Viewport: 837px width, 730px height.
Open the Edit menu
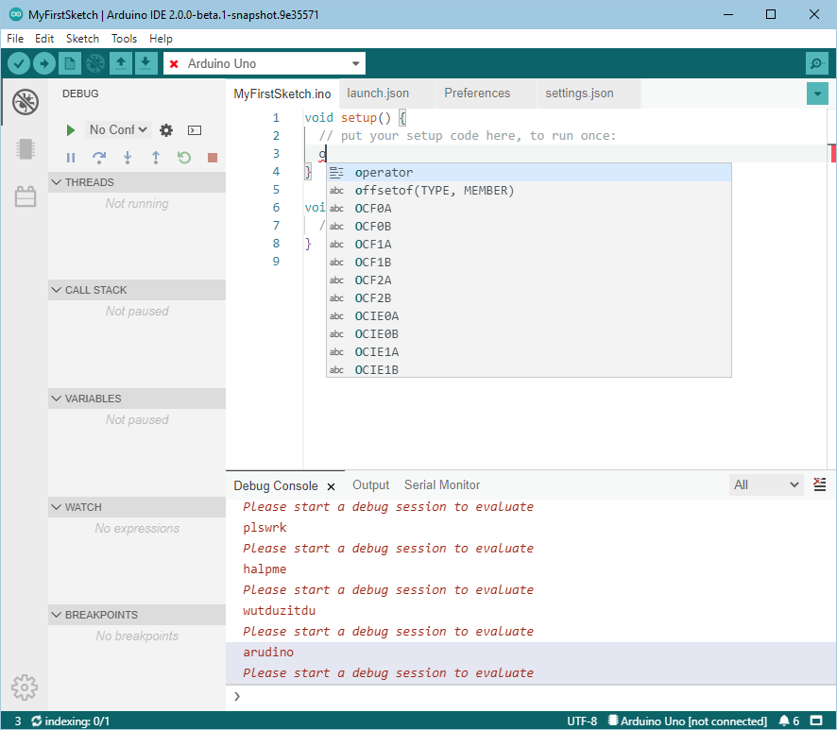(44, 39)
